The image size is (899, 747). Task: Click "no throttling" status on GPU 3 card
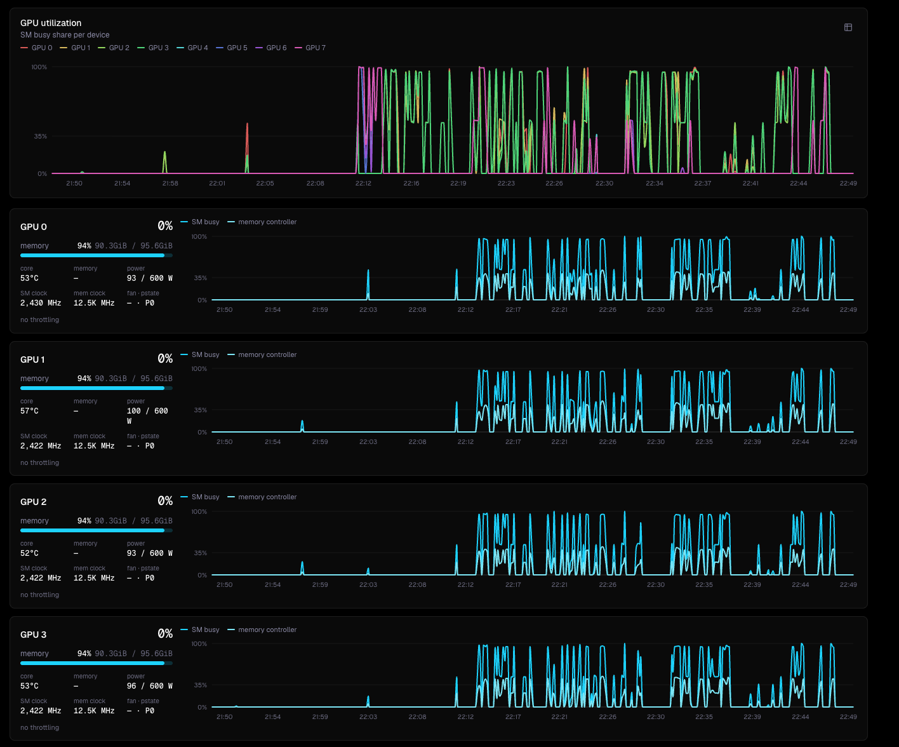(x=39, y=728)
